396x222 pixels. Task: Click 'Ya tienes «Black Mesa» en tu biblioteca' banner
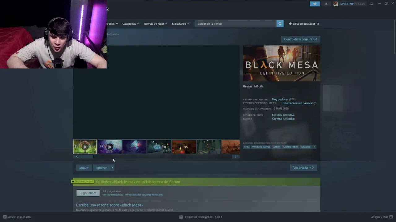[196, 182]
